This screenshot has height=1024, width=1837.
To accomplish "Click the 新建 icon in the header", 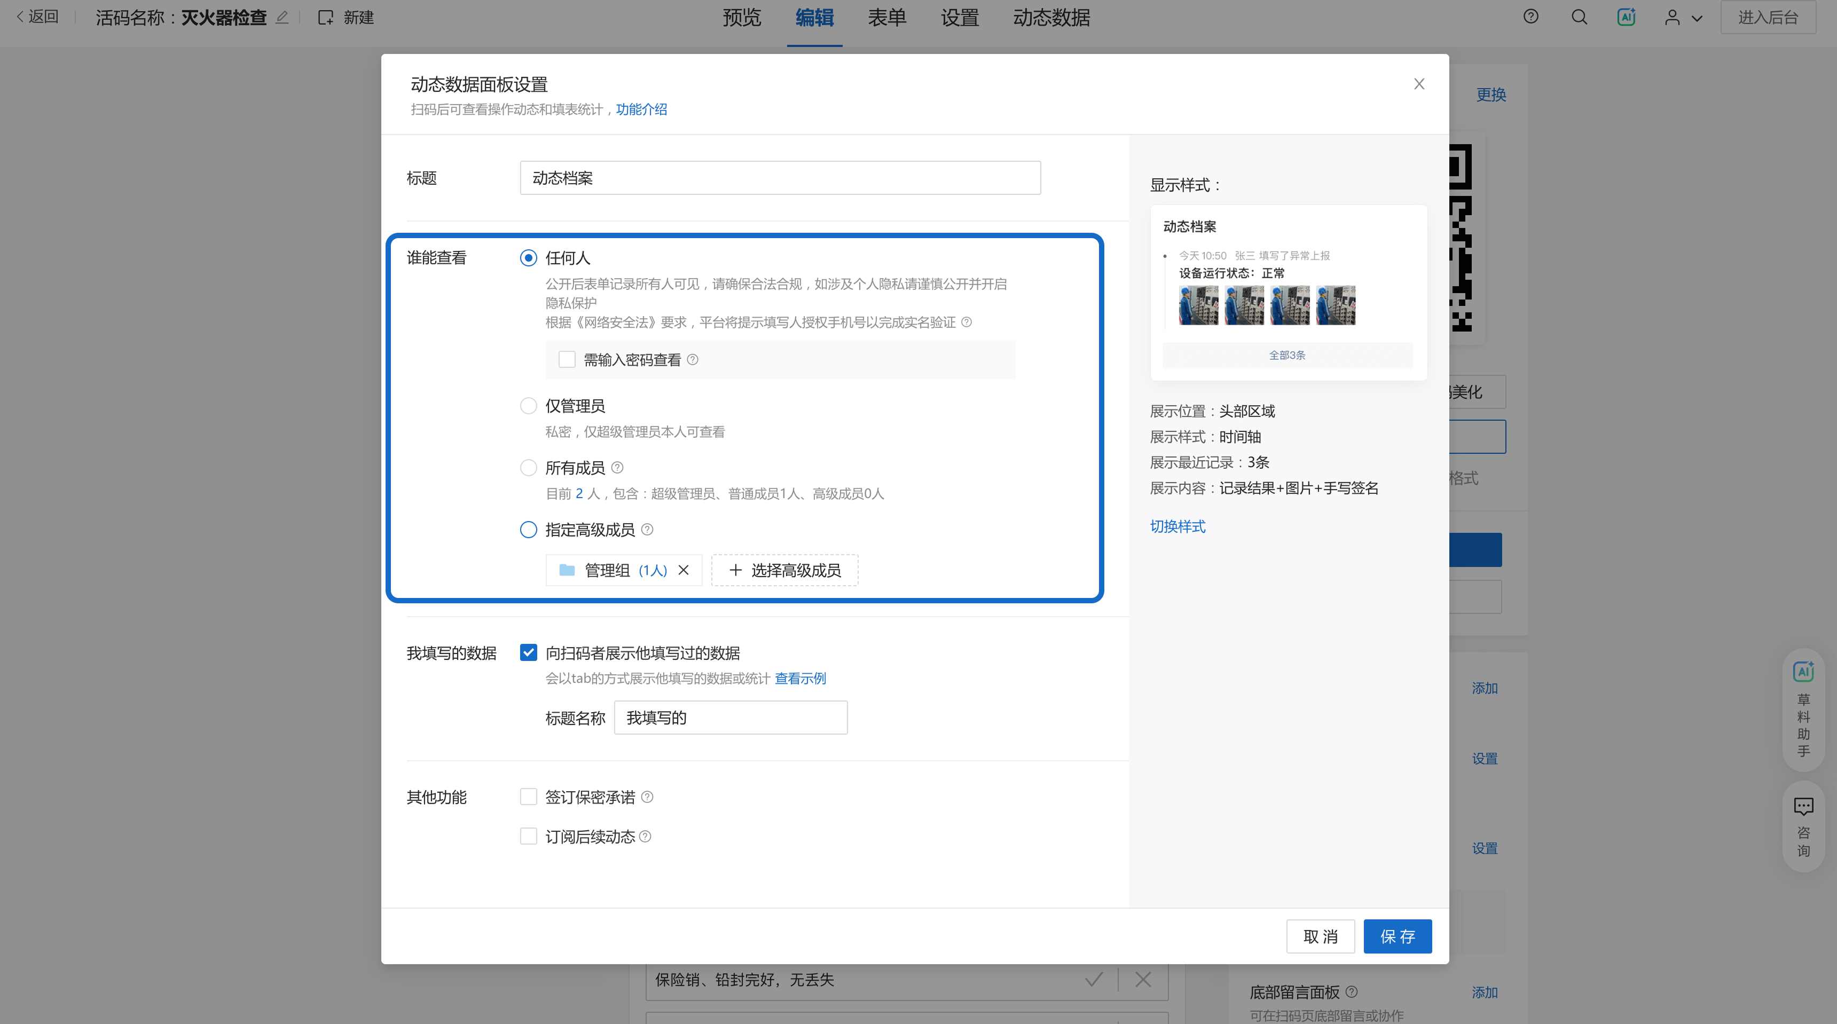I will tap(326, 17).
